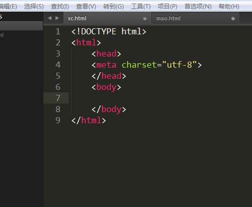Select line number 2 in gutter
Image resolution: width=252 pixels, height=207 pixels.
pyautogui.click(x=58, y=42)
